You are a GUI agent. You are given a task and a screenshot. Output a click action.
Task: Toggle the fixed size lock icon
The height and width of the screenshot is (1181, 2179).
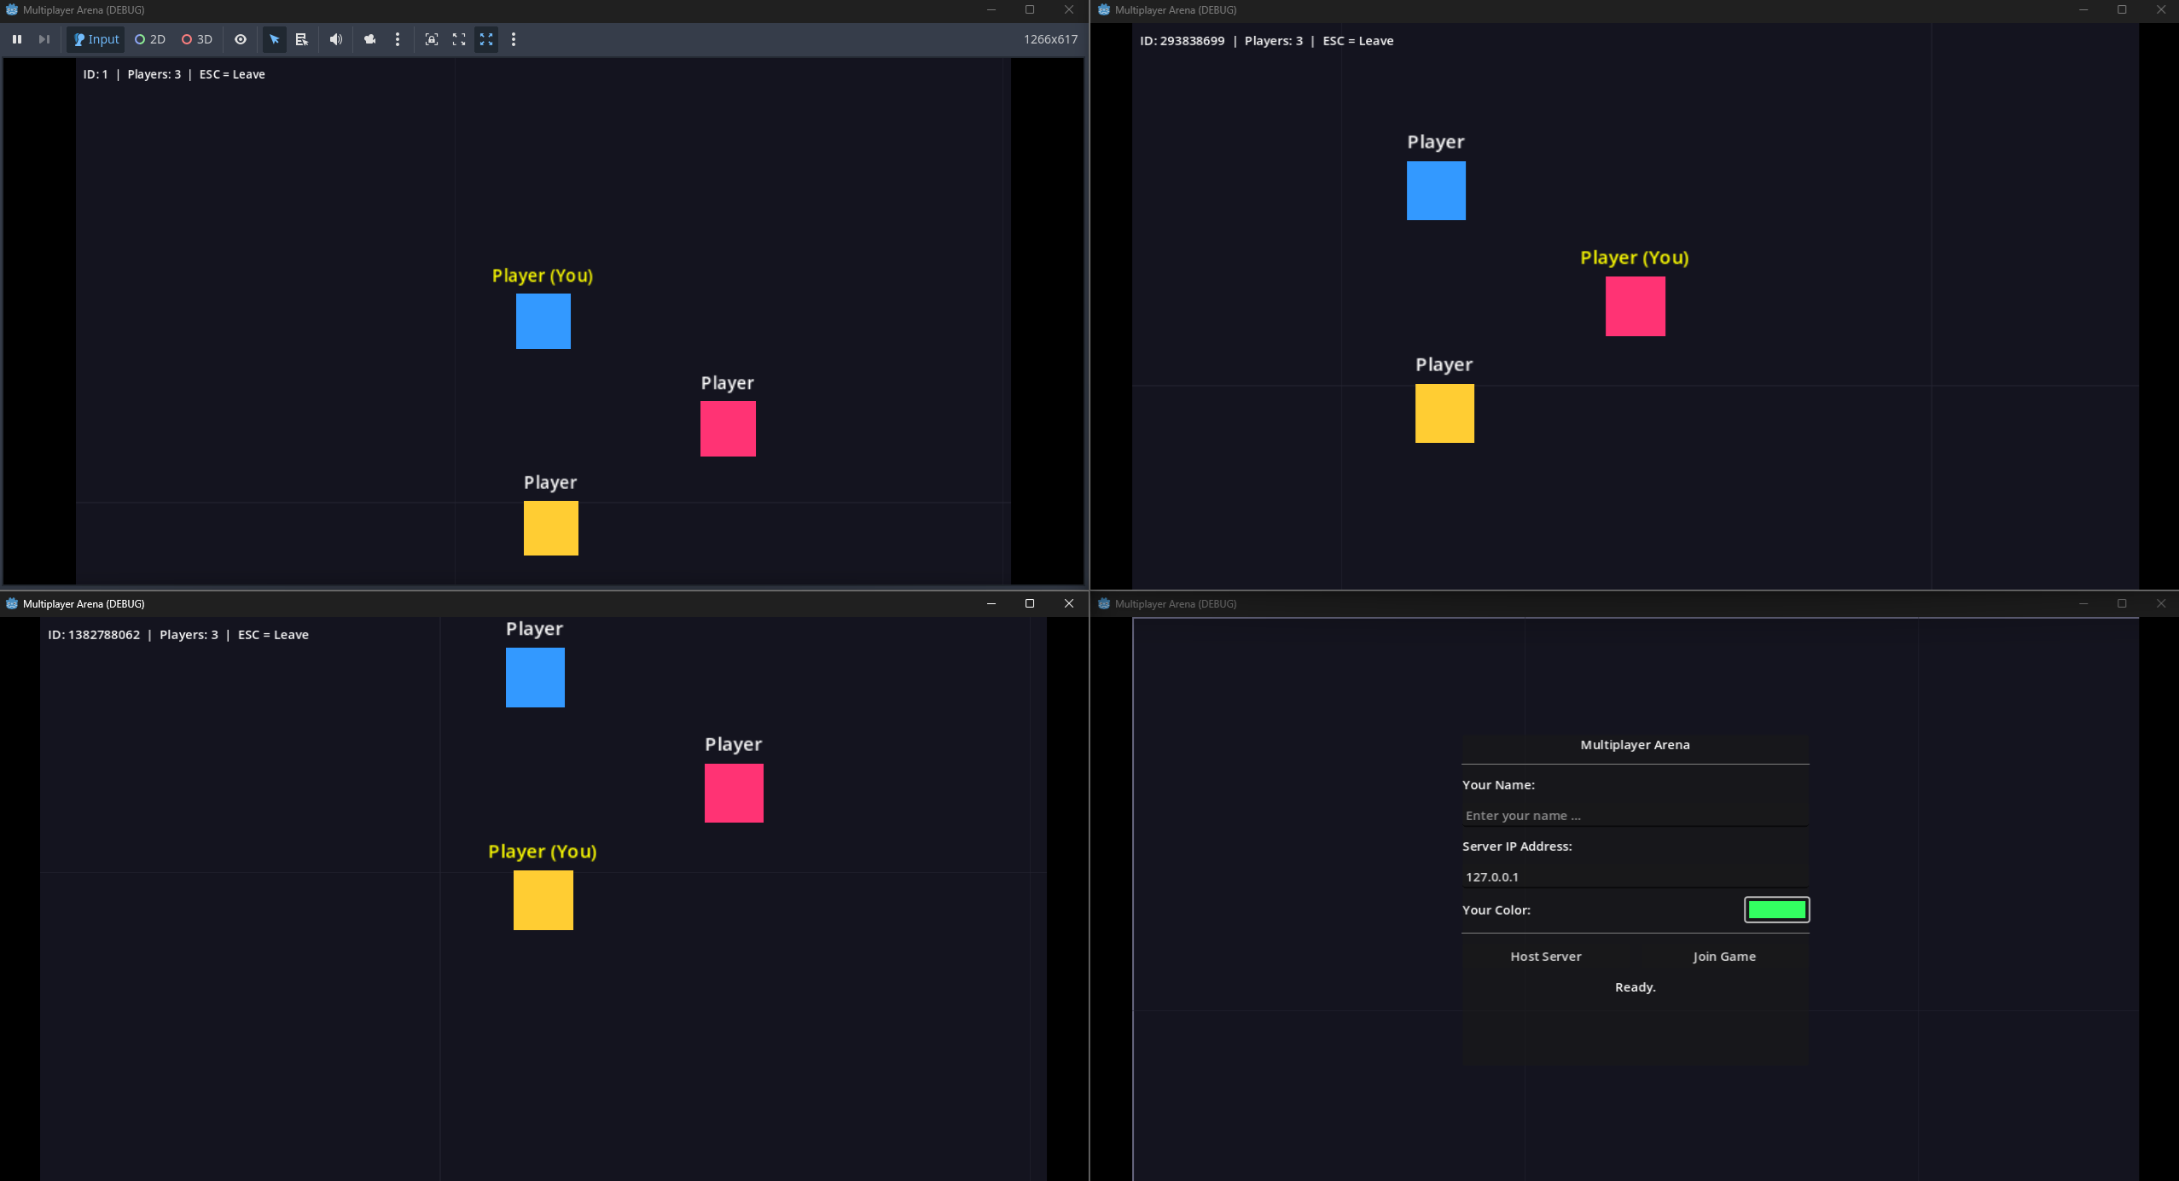[432, 39]
